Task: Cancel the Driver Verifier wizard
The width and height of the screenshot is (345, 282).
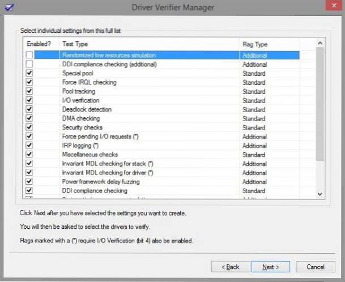Action: click(x=315, y=266)
